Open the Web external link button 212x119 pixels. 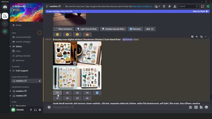[150, 29]
